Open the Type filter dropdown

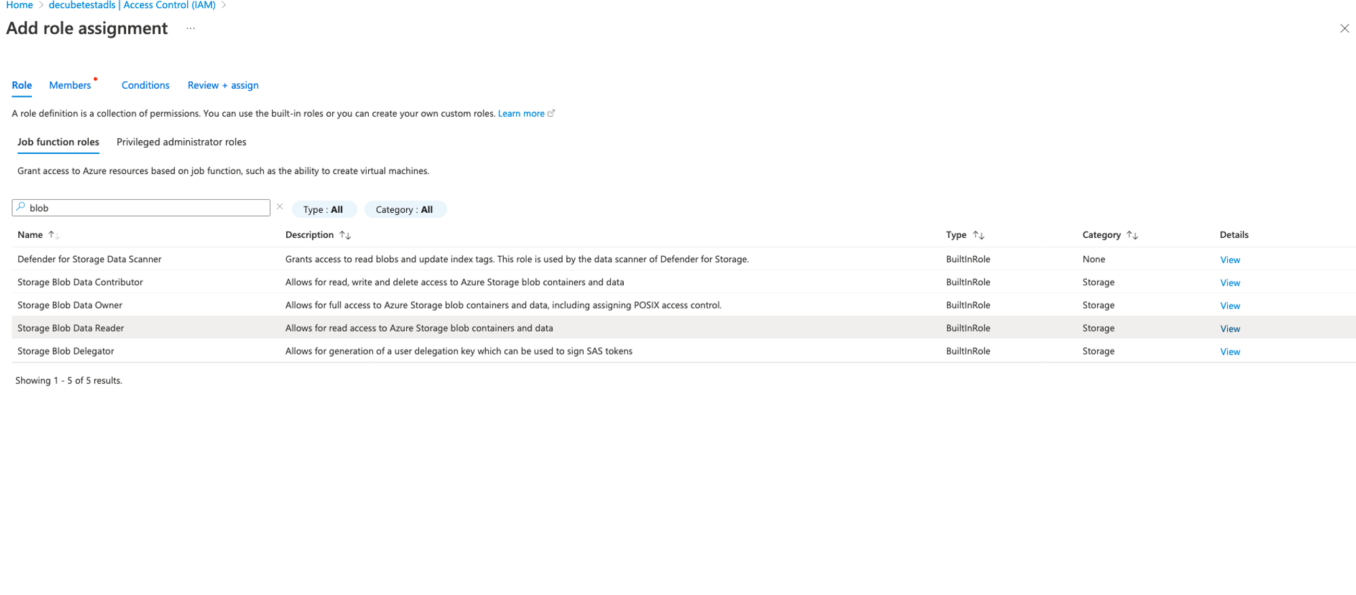pyautogui.click(x=323, y=209)
